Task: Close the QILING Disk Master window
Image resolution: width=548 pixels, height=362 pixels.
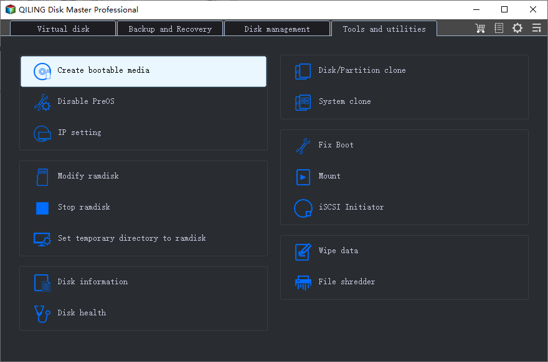Action: click(x=533, y=9)
